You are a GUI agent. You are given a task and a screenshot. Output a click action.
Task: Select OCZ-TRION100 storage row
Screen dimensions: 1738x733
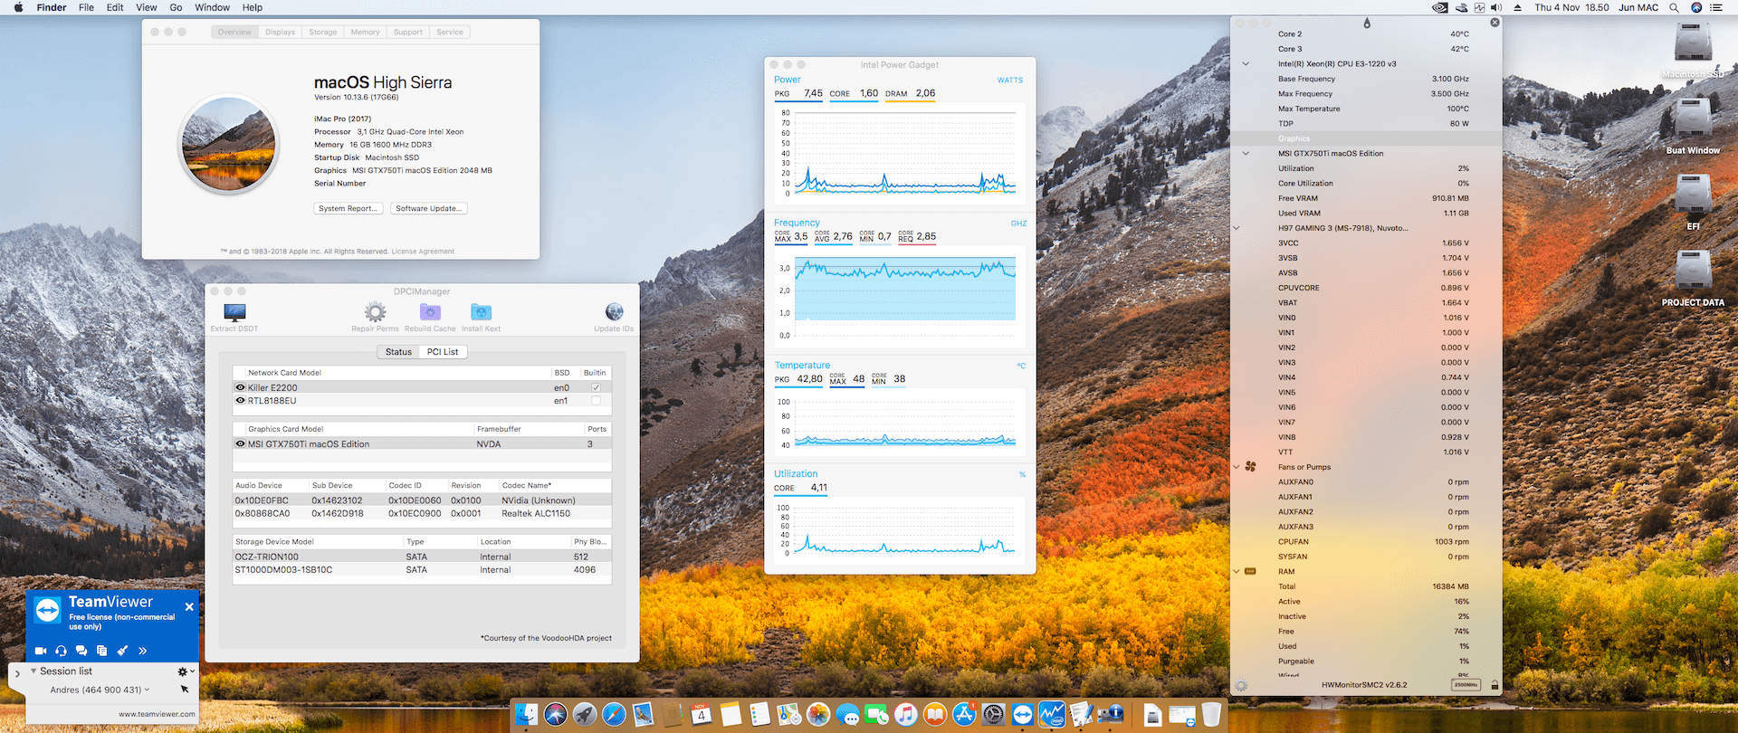(x=422, y=557)
